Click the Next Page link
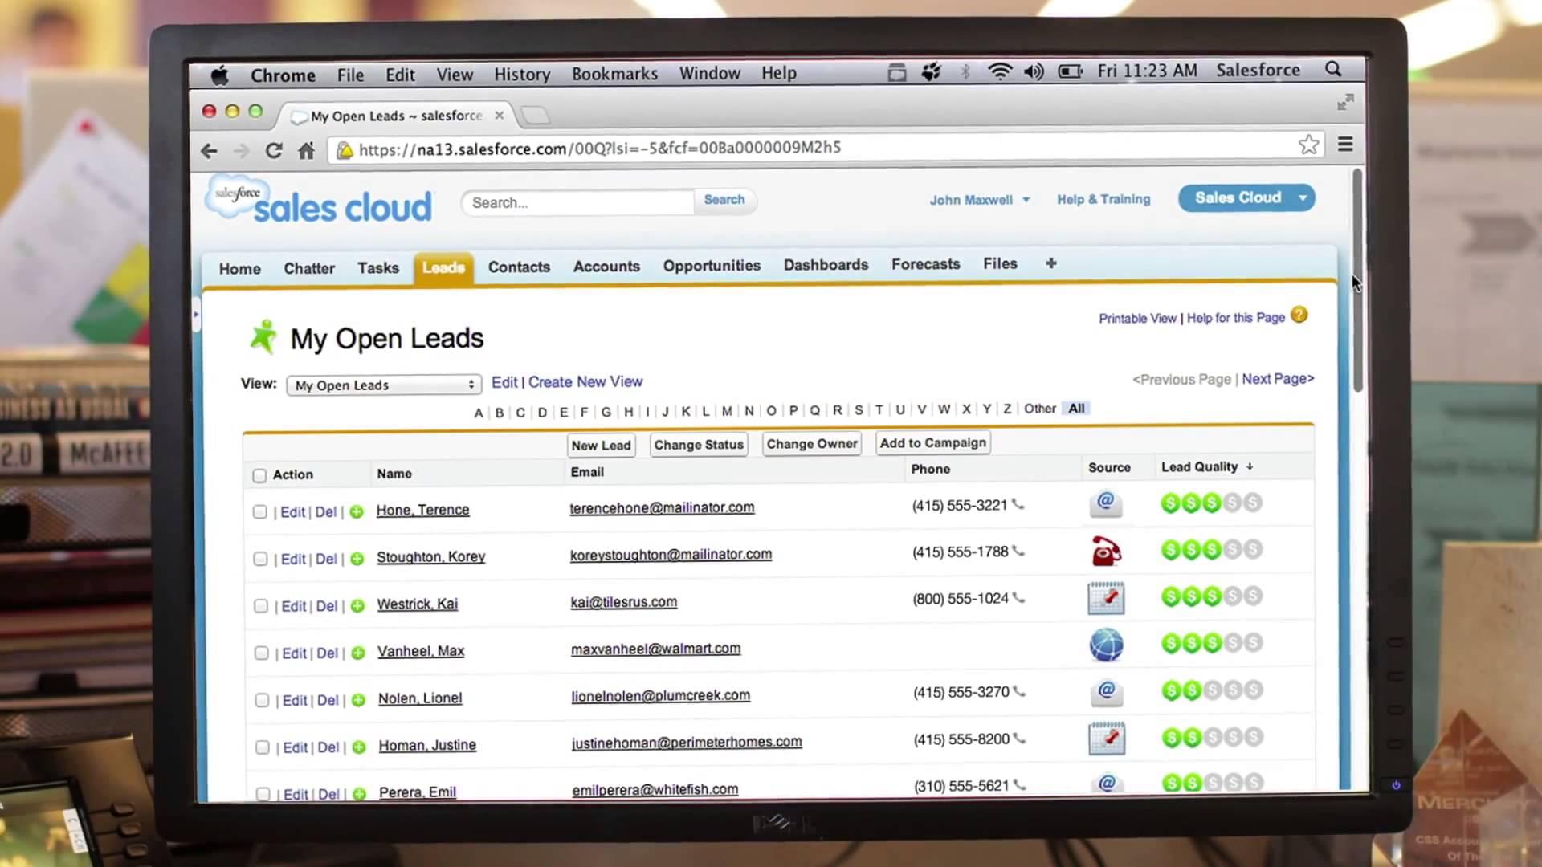The image size is (1542, 867). pos(1278,379)
